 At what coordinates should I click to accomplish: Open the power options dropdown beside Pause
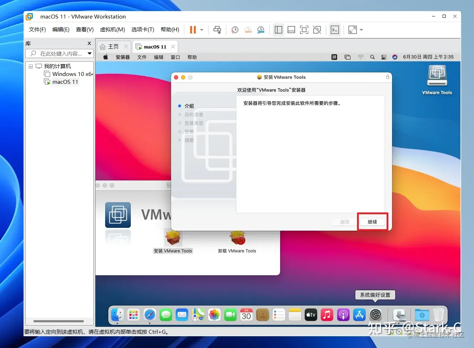[202, 30]
